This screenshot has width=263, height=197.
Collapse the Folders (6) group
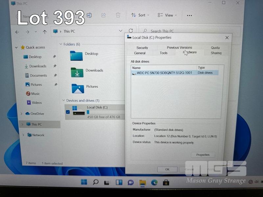[x=61, y=44]
